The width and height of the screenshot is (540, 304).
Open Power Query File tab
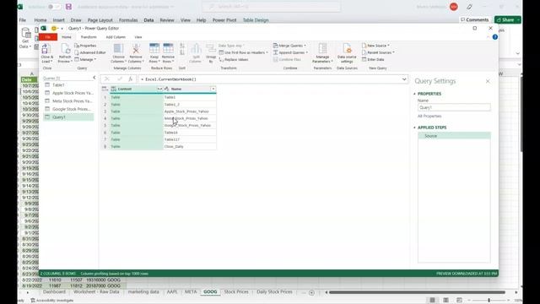(x=48, y=37)
